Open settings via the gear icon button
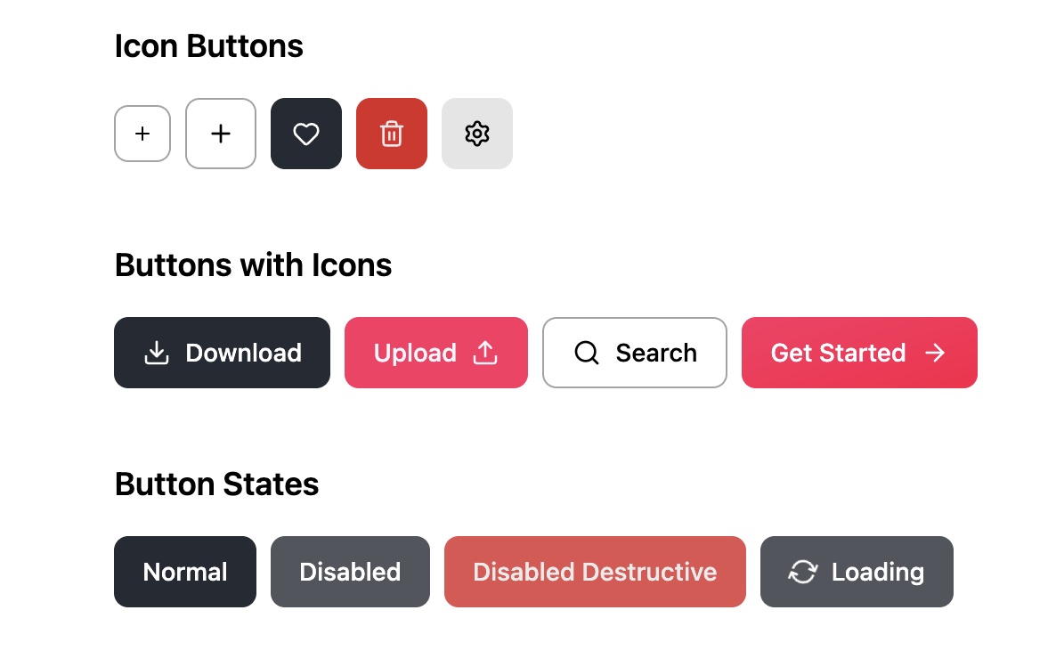Viewport: 1056px width, 659px height. tap(477, 134)
